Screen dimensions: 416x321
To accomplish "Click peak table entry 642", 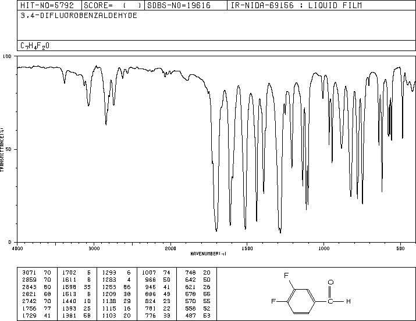I will (x=190, y=280).
